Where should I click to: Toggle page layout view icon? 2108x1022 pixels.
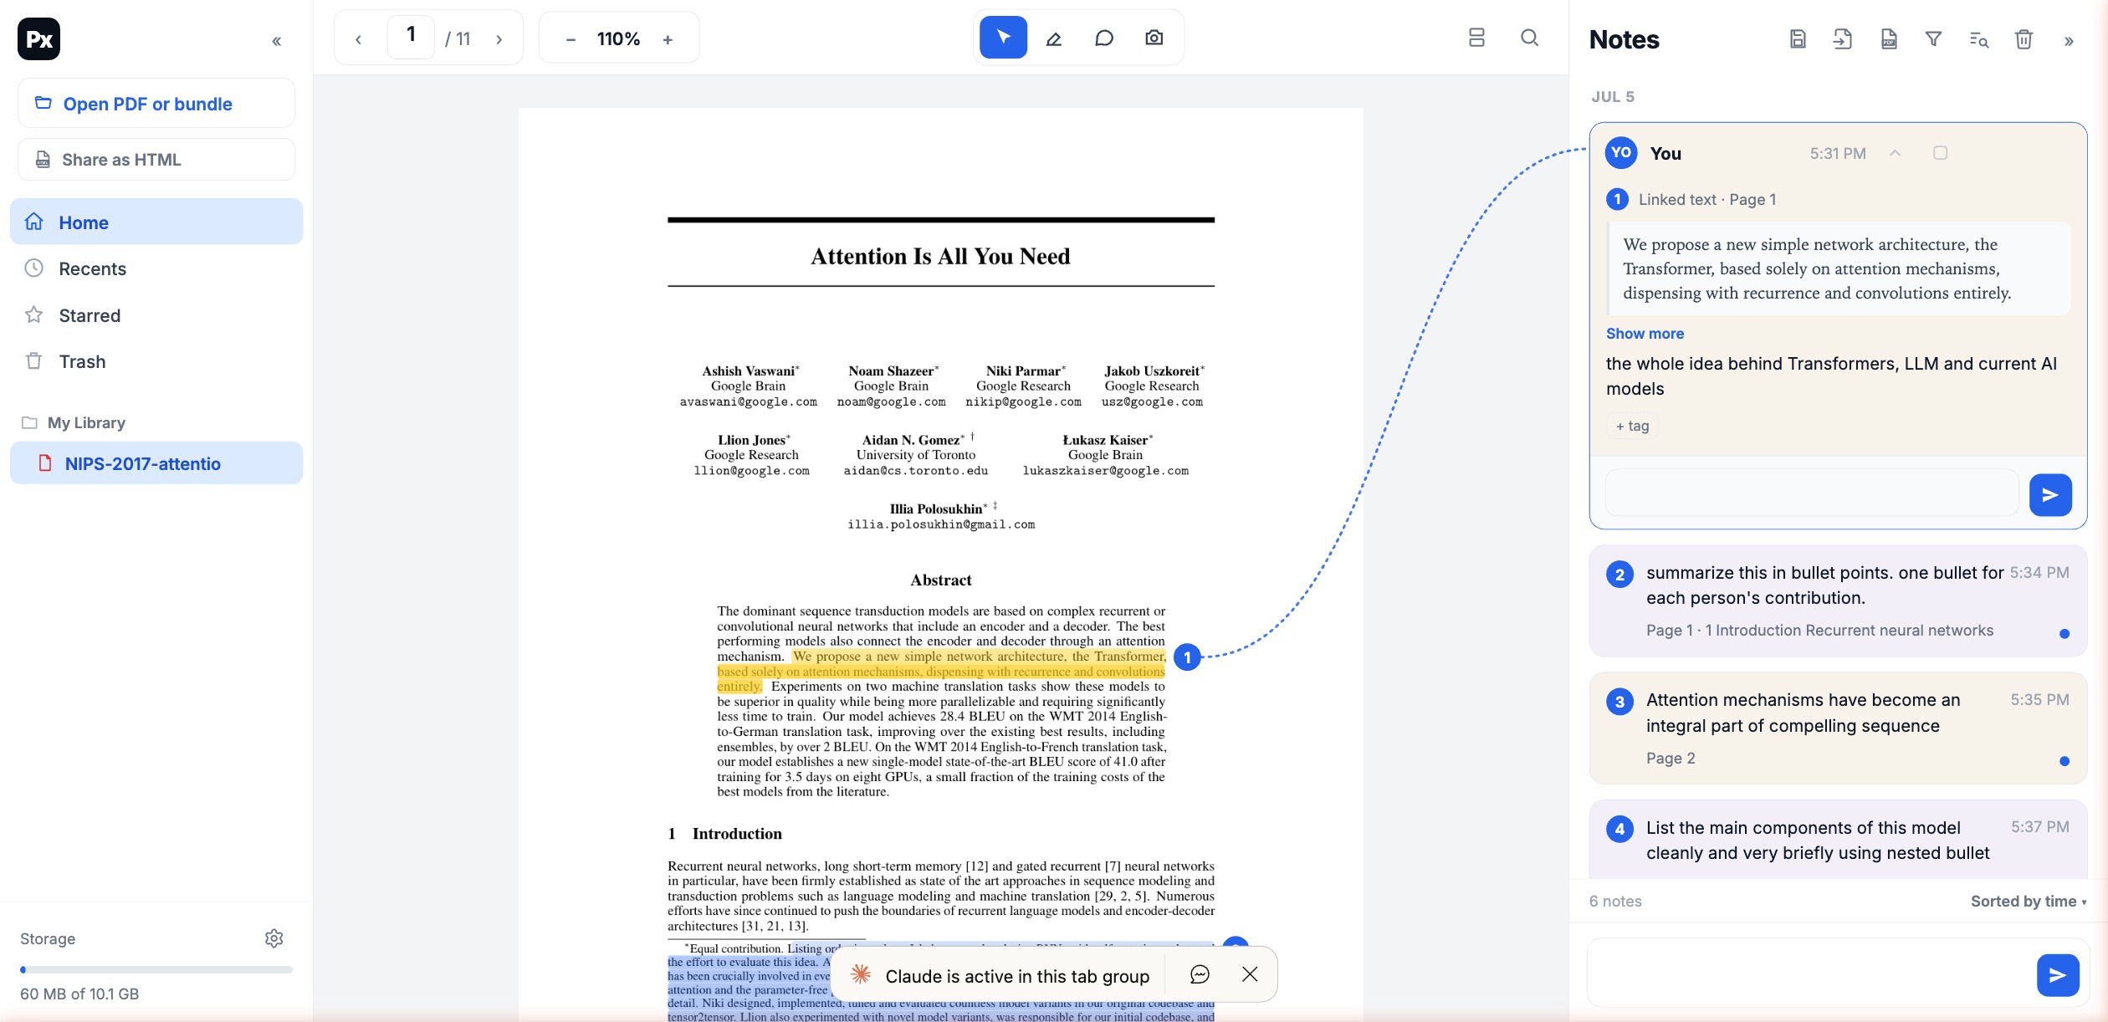pyautogui.click(x=1476, y=38)
